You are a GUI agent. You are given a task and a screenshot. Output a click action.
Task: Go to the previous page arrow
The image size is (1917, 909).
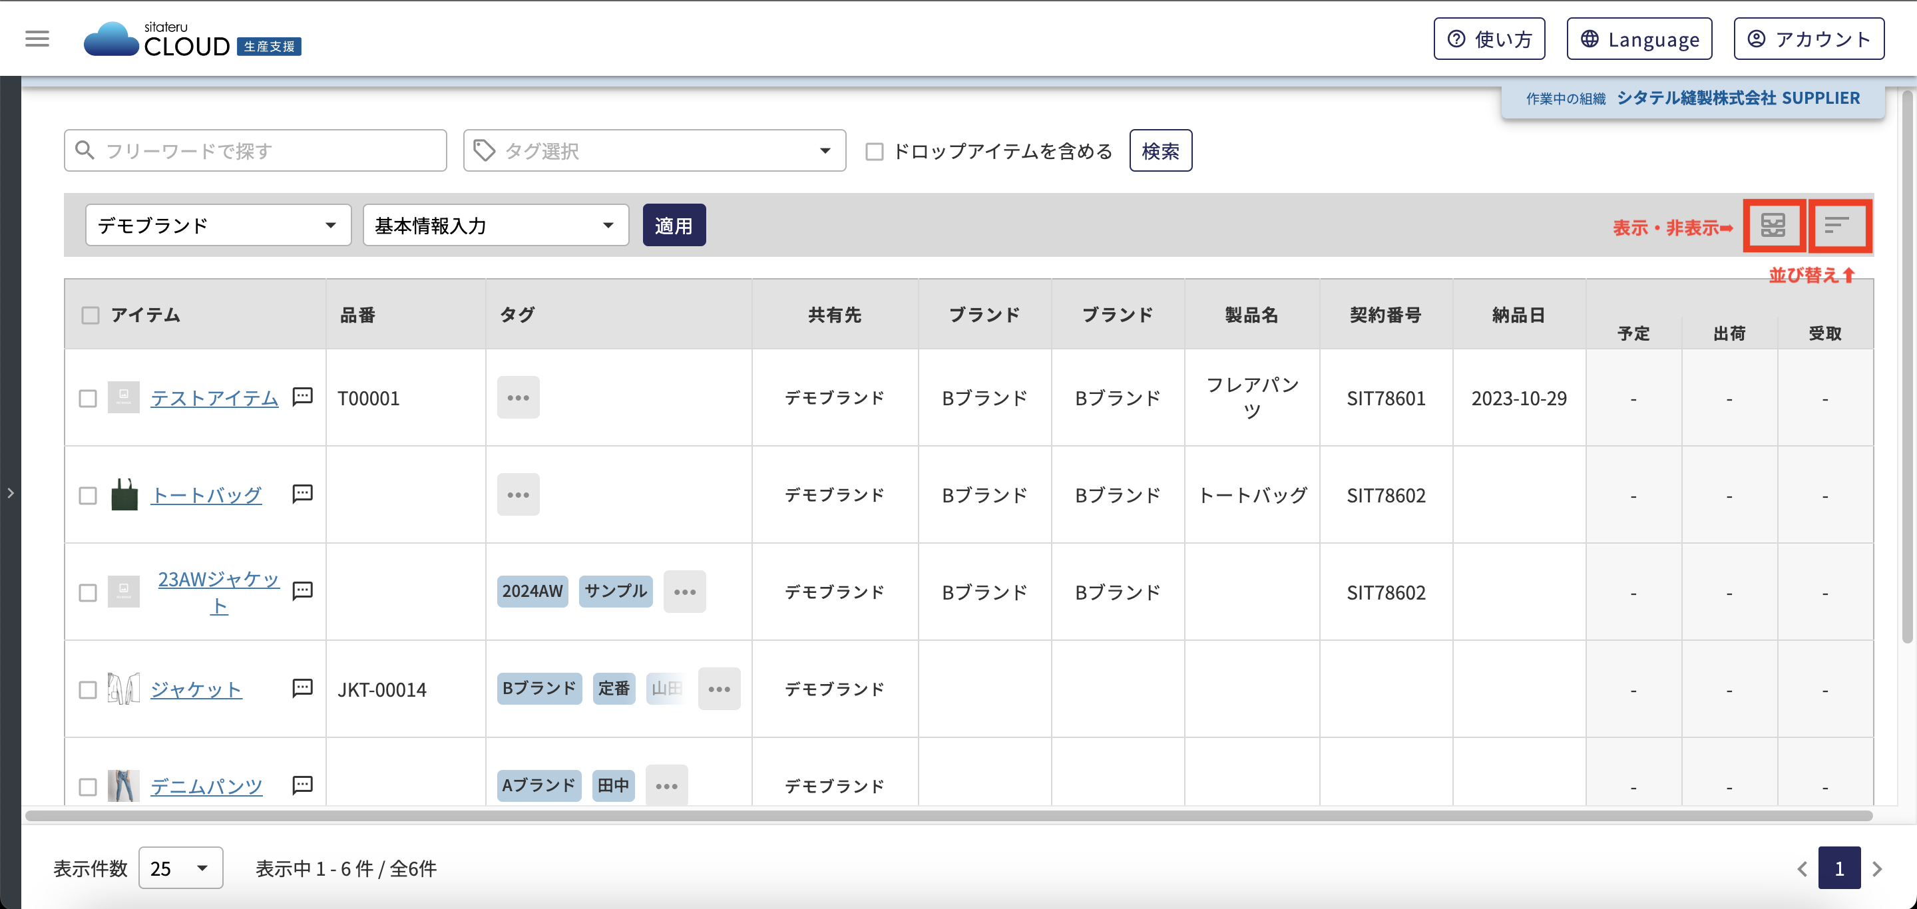[x=1802, y=868]
